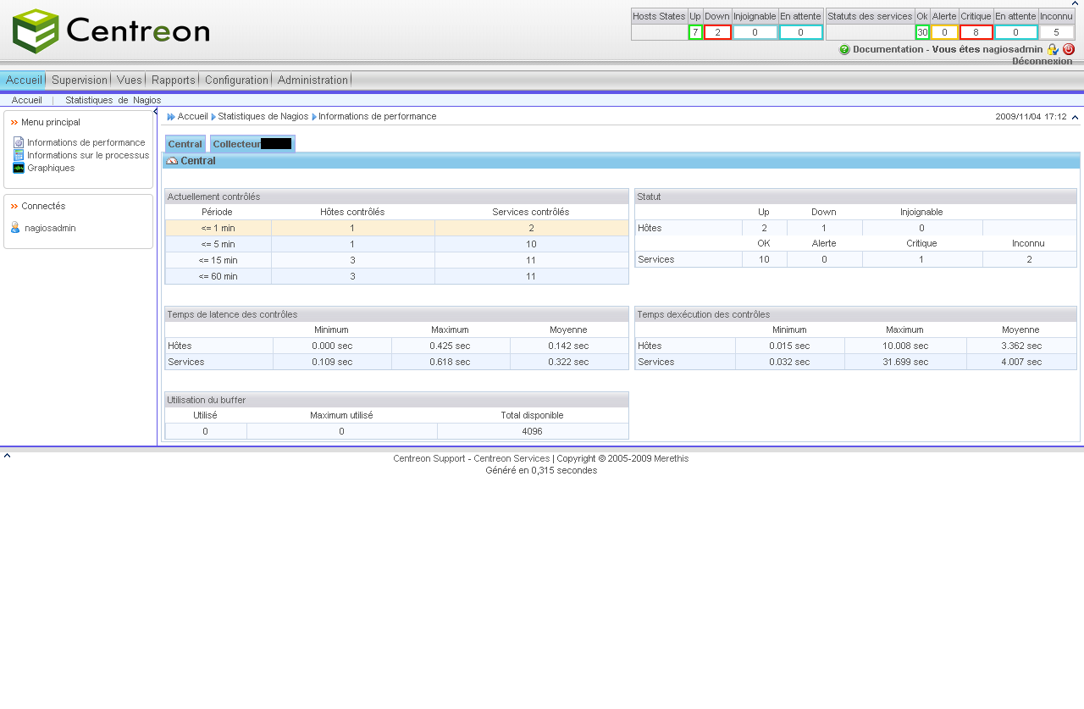Open Graphiques via its green waveform icon
Screen dimensions: 1084x709
tap(18, 168)
